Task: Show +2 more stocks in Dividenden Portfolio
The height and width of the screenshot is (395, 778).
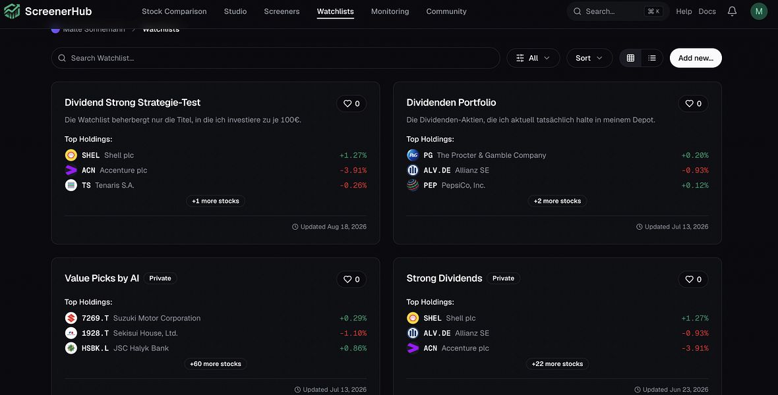Action: tap(557, 201)
